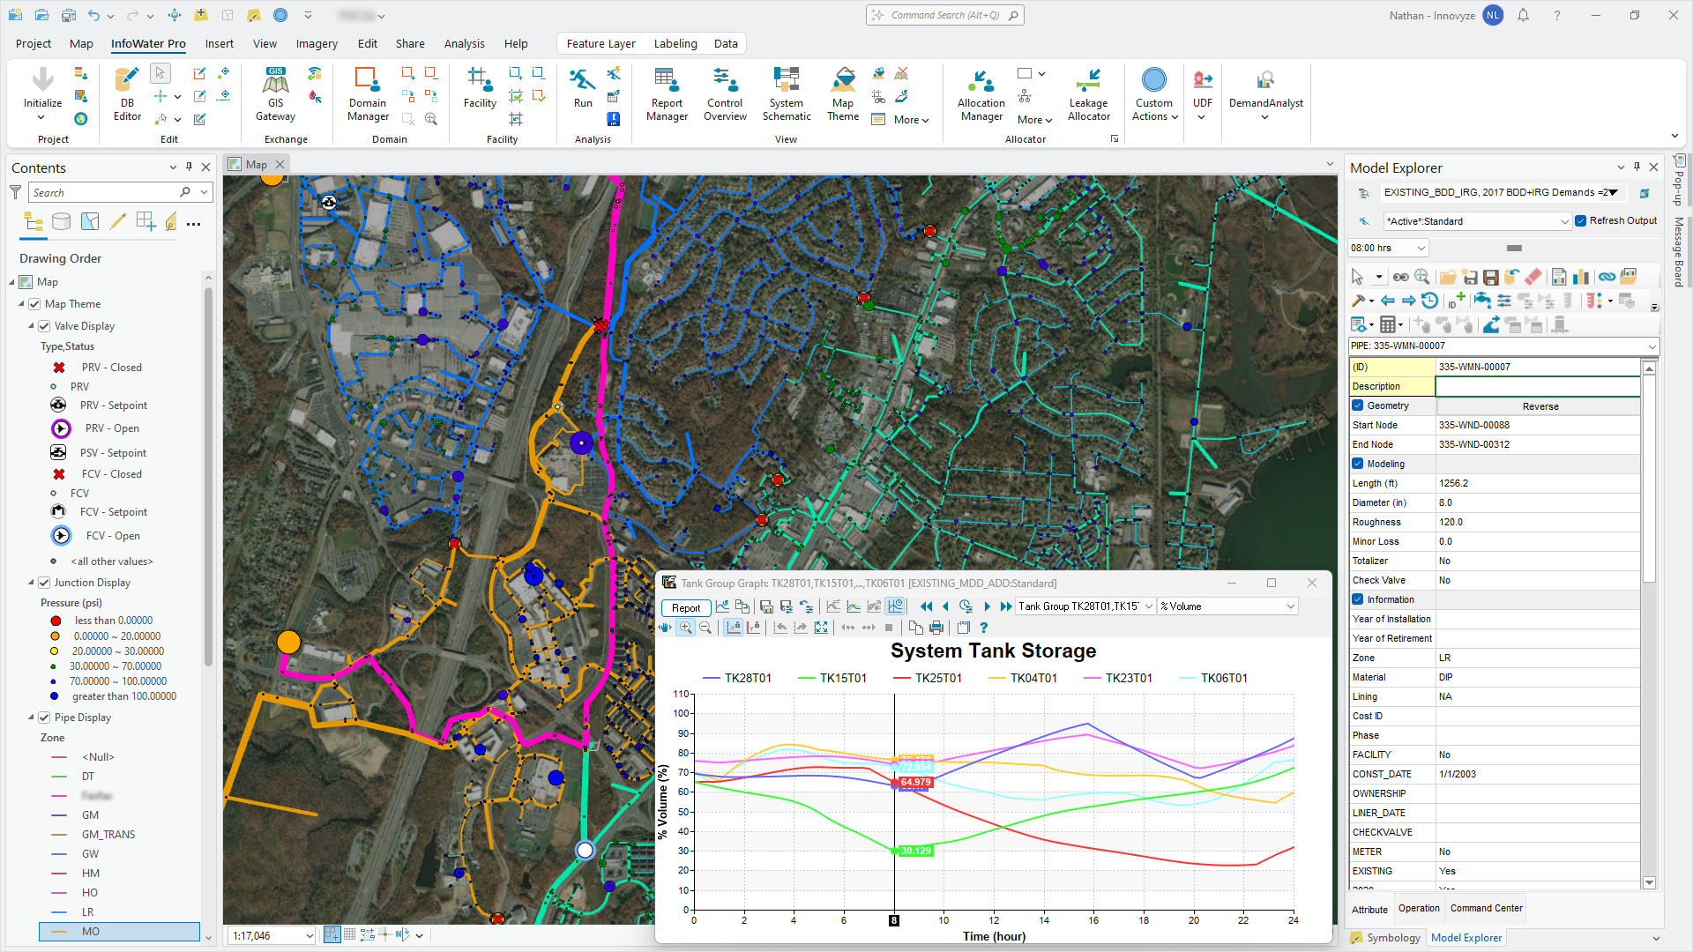Open the 08:00 hrs time dropdown
1693x952 pixels.
(x=1421, y=248)
